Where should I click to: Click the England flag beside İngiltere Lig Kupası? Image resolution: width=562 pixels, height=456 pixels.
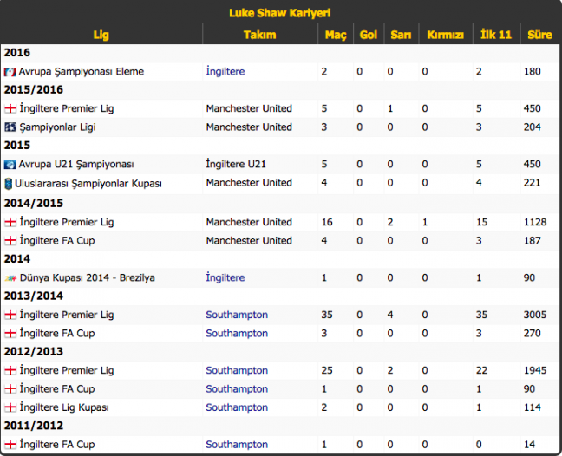pos(10,407)
